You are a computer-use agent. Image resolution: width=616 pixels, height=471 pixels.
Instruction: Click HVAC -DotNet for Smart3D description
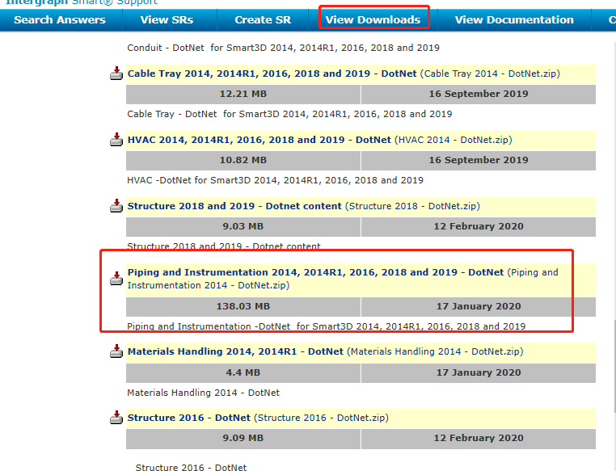(x=275, y=180)
